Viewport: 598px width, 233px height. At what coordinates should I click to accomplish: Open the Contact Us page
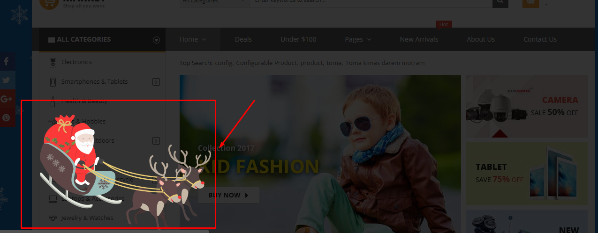click(x=540, y=39)
